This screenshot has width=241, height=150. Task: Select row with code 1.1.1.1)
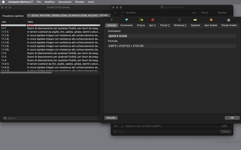pyautogui.click(x=50, y=32)
